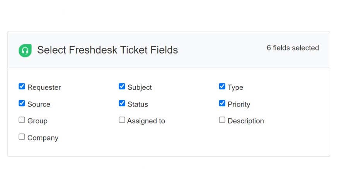Click the 'Company' label text
The height and width of the screenshot is (191, 337).
point(43,138)
